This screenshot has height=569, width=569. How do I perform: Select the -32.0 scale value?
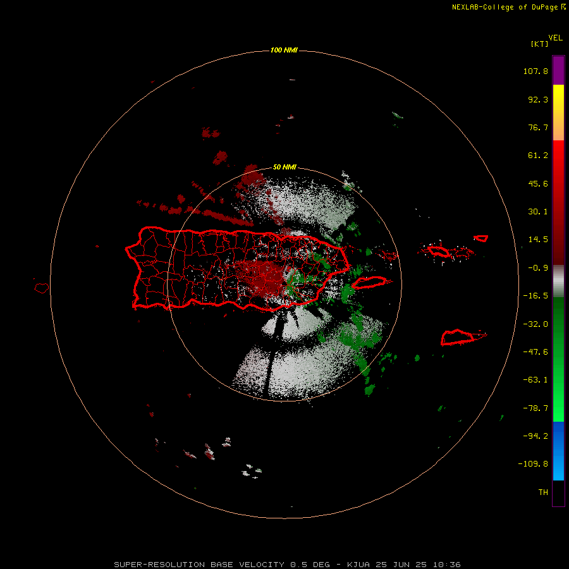click(535, 324)
